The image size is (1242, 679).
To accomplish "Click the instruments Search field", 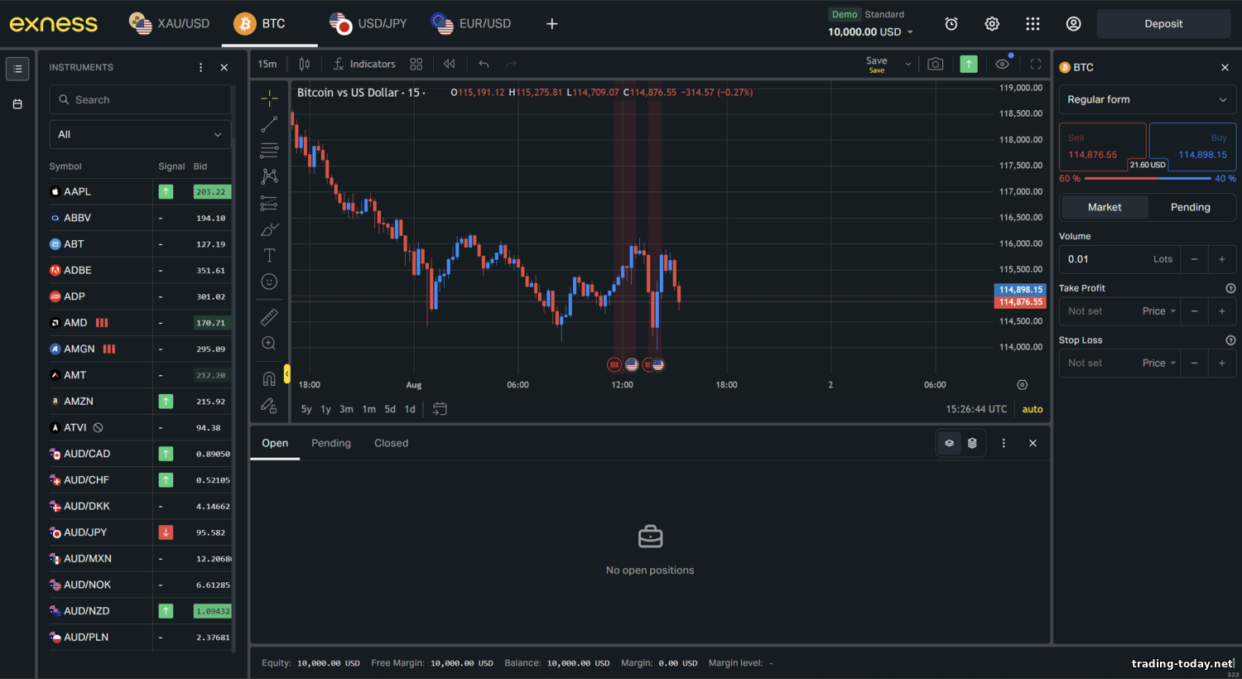I will pyautogui.click(x=141, y=99).
